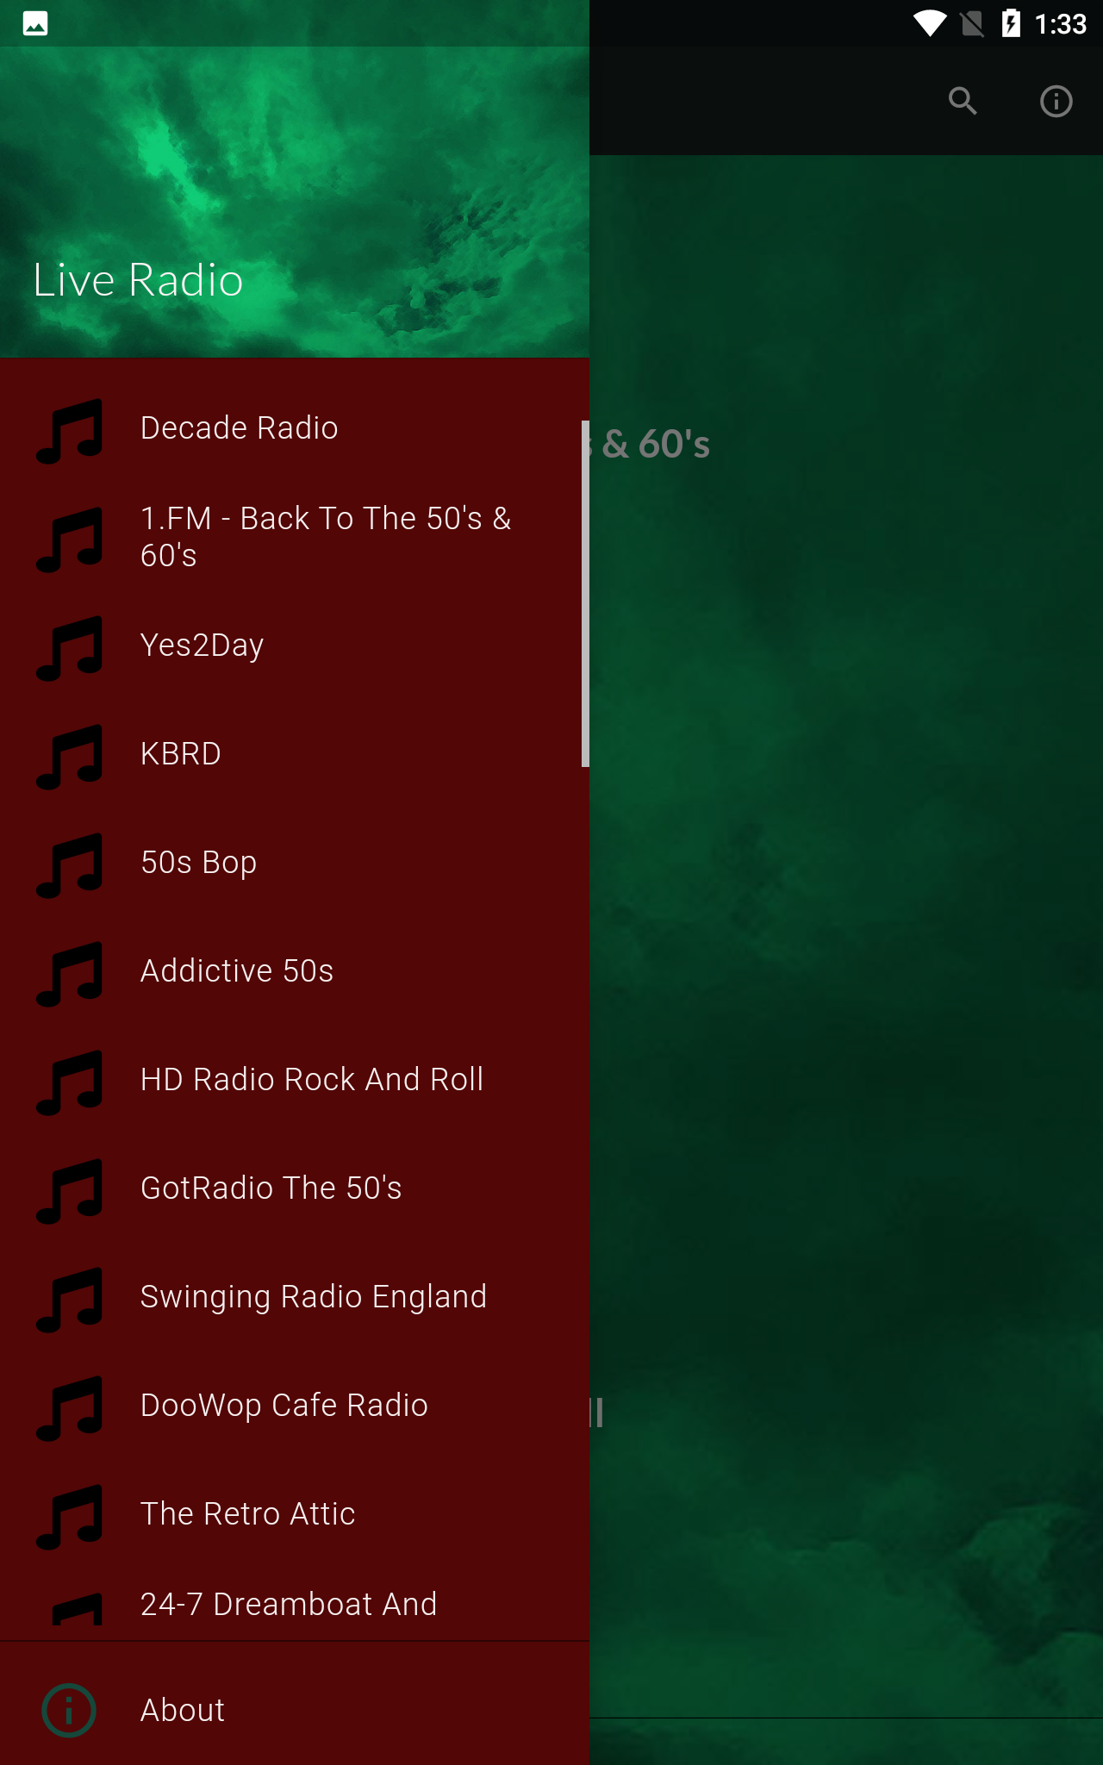1103x1765 pixels.
Task: Open the About entry
Action: coord(295,1710)
